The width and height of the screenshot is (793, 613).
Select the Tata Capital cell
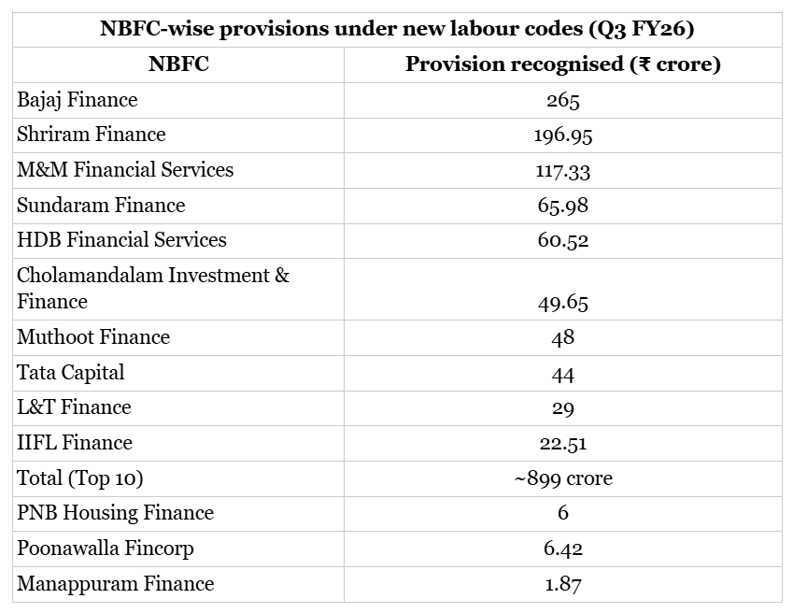(x=71, y=373)
